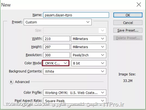Open the 8 bit depth dropdown
The height and width of the screenshot is (110, 146).
(x=89, y=63)
